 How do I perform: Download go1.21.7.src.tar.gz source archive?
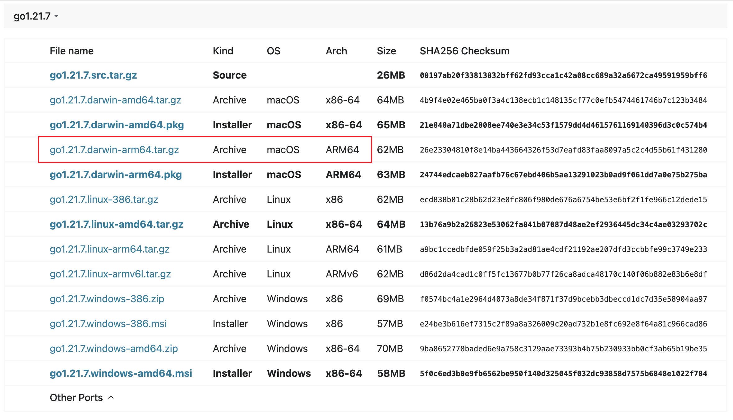(x=93, y=75)
